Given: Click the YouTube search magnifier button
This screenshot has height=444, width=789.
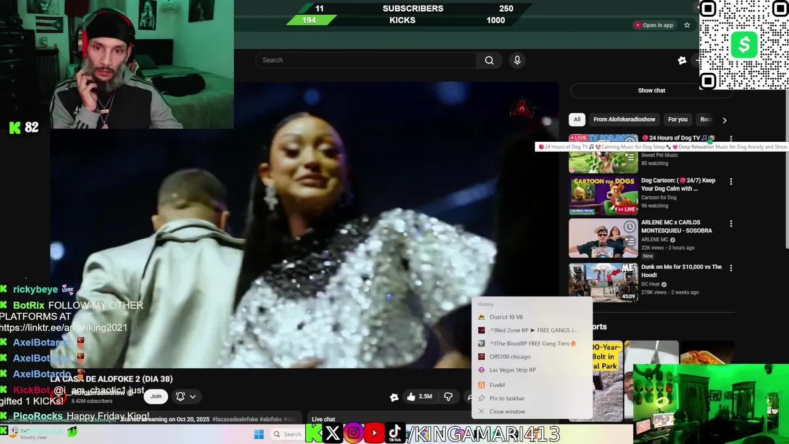Looking at the screenshot, I should pyautogui.click(x=489, y=60).
